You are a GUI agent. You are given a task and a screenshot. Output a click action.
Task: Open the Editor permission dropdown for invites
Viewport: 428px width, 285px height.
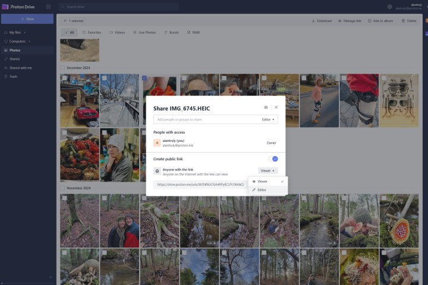[269, 119]
